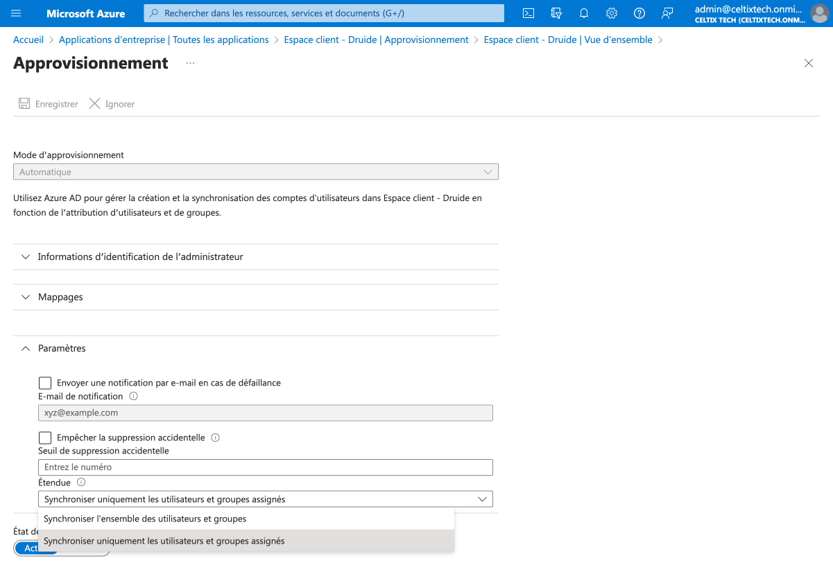Check Empêcher la suppression accidentelle
The image size is (833, 579).
tap(45, 438)
